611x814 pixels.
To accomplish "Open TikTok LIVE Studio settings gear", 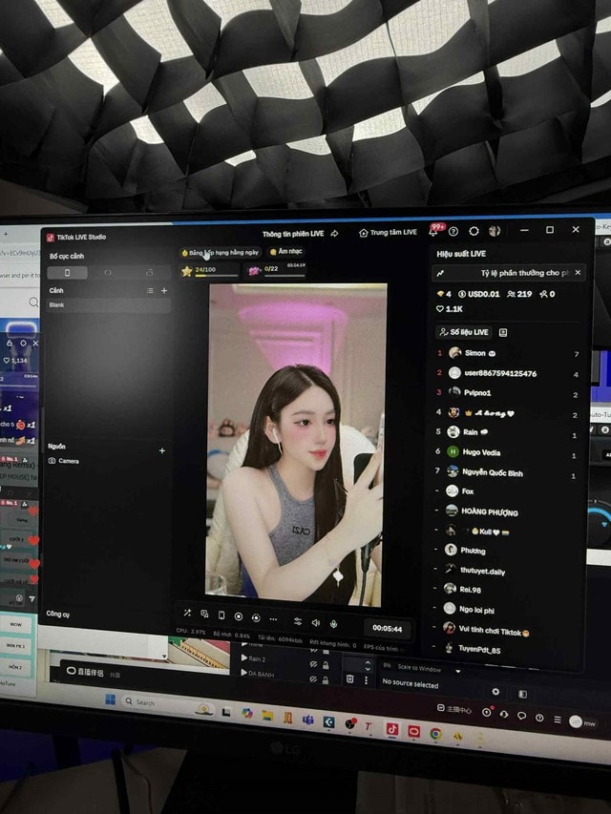I will pyautogui.click(x=474, y=231).
